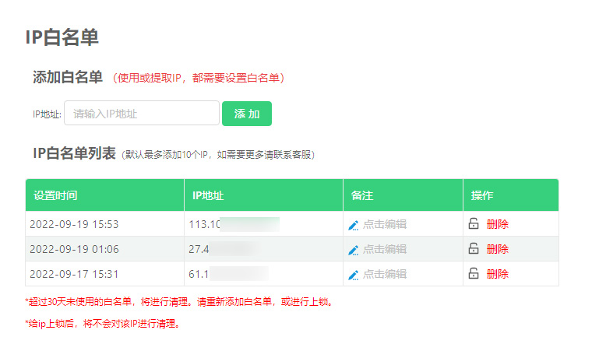Select the timestamp 2022-09-19 01:06
This screenshot has width=592, height=358.
coord(74,249)
